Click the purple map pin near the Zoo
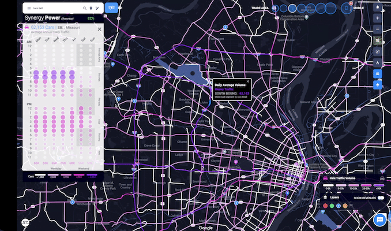The width and height of the screenshot is (391, 231). 236,162
